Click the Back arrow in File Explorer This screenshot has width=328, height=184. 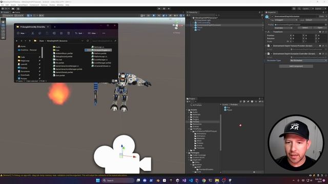tap(17, 41)
